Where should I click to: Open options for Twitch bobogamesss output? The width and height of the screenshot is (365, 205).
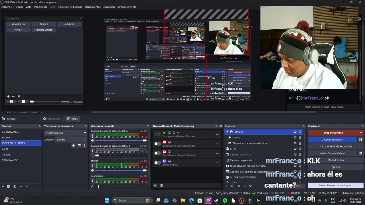pos(218,163)
